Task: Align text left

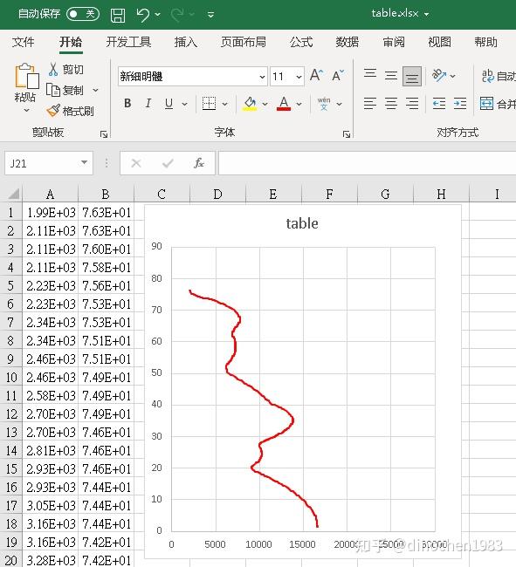Action: pos(370,104)
